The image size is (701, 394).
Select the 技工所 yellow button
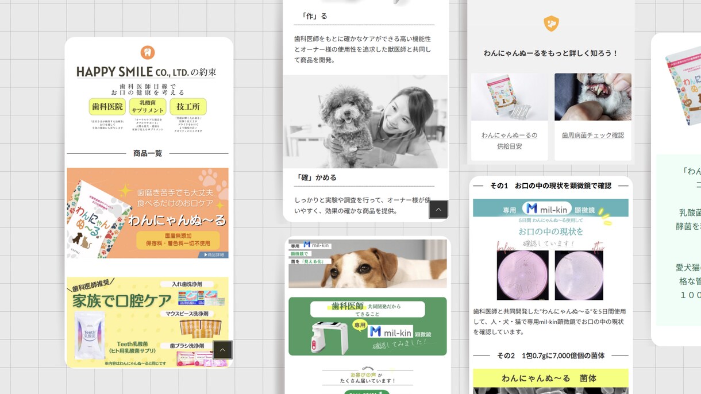coord(188,106)
